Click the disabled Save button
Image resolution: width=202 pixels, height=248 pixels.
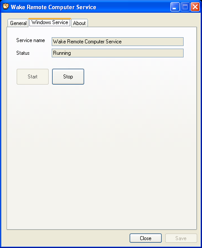pyautogui.click(x=181, y=238)
